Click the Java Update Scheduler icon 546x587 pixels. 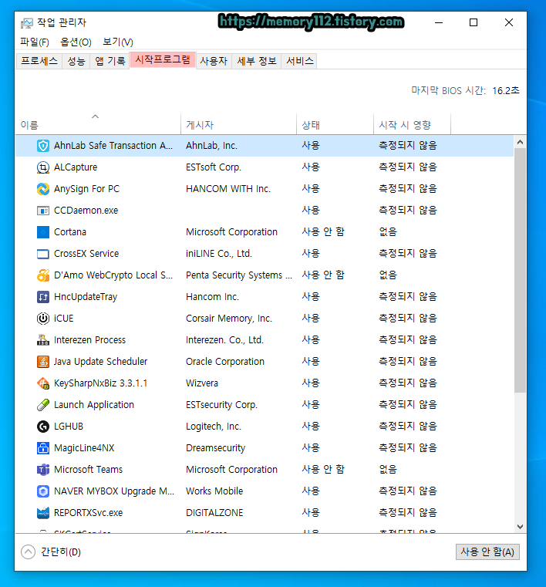43,362
